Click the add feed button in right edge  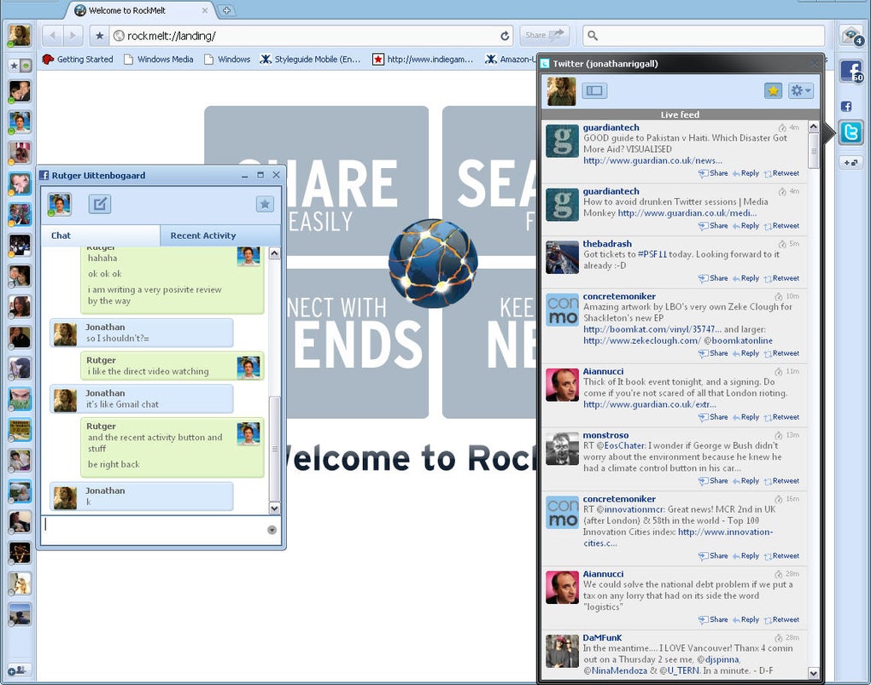851,163
